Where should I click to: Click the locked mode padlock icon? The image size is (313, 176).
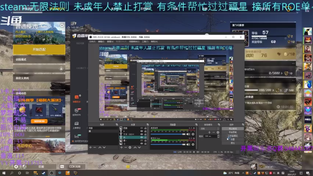tap(61, 68)
